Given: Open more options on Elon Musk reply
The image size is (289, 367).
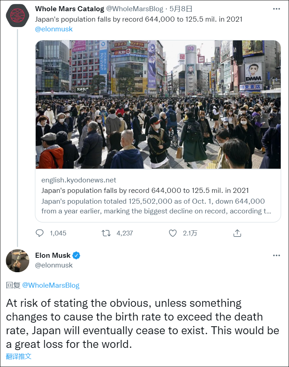Looking at the screenshot, I should point(276,256).
